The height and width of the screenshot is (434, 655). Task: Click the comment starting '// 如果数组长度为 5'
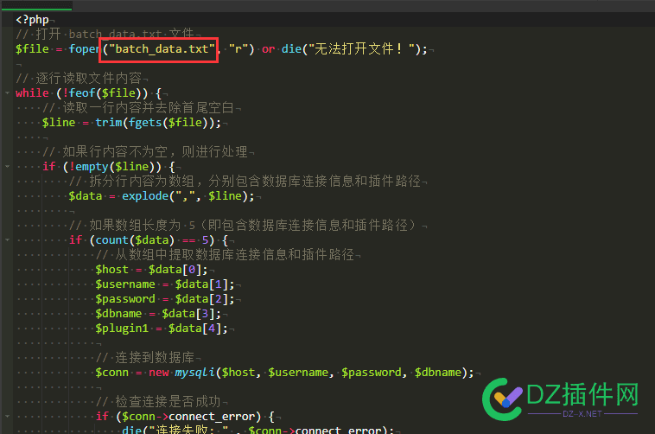point(243,225)
